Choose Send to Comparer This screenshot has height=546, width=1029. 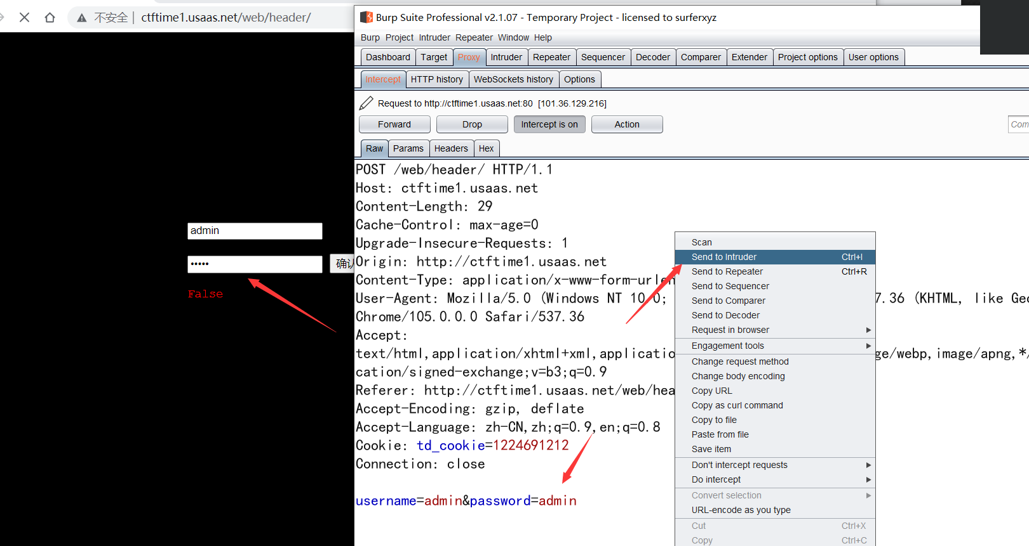[x=775, y=301]
